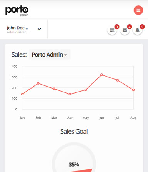This screenshot has height=172, width=148.
Task: Expand the John Doe user chevron
Action: [x=39, y=29]
